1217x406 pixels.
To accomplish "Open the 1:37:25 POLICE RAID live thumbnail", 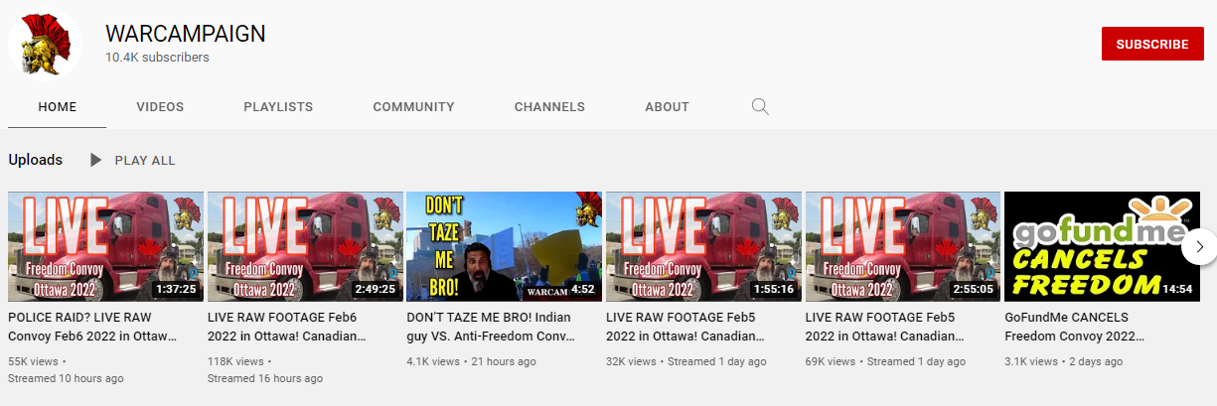I will [x=105, y=246].
